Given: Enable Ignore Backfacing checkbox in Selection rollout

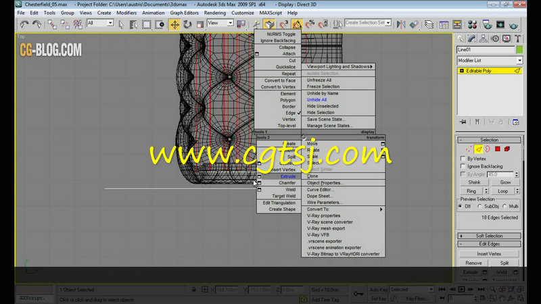Looking at the screenshot, I should pos(463,166).
